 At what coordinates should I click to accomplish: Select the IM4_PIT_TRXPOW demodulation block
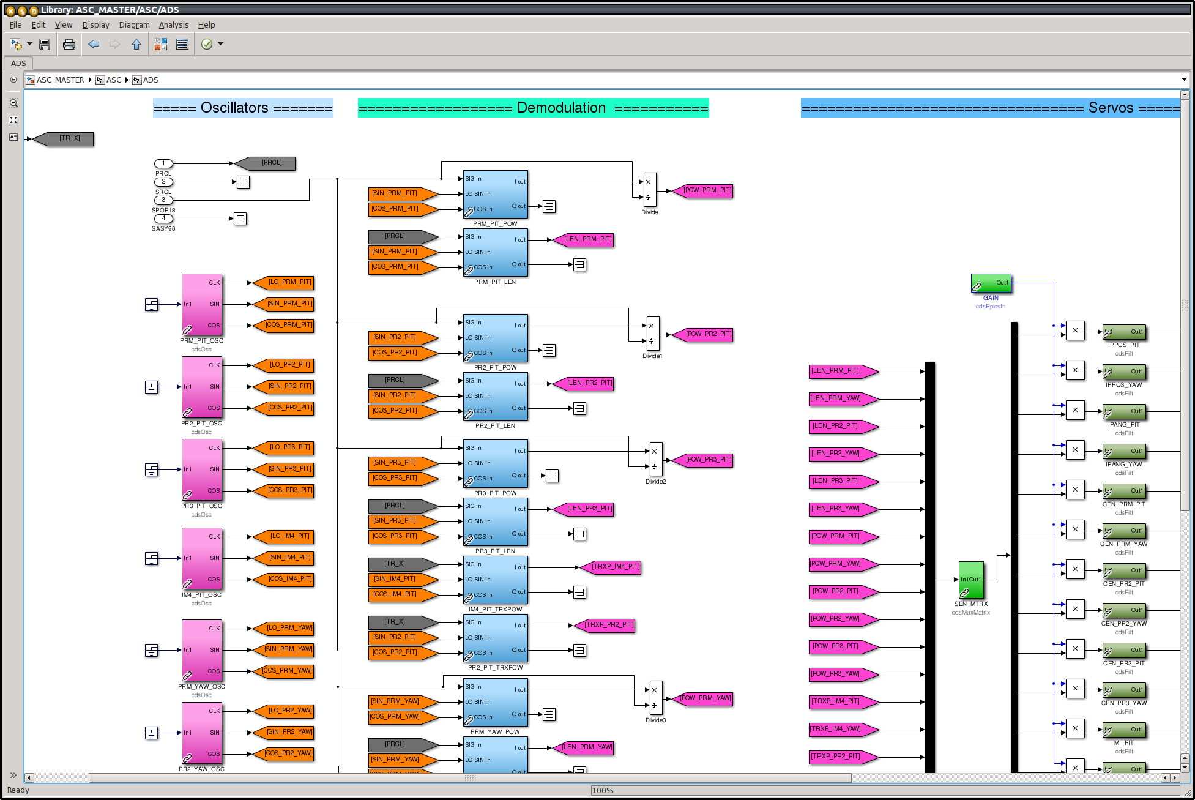point(496,580)
